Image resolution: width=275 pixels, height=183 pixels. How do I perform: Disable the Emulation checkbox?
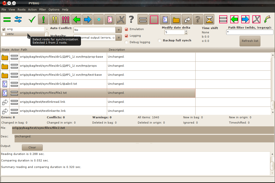(x=127, y=29)
